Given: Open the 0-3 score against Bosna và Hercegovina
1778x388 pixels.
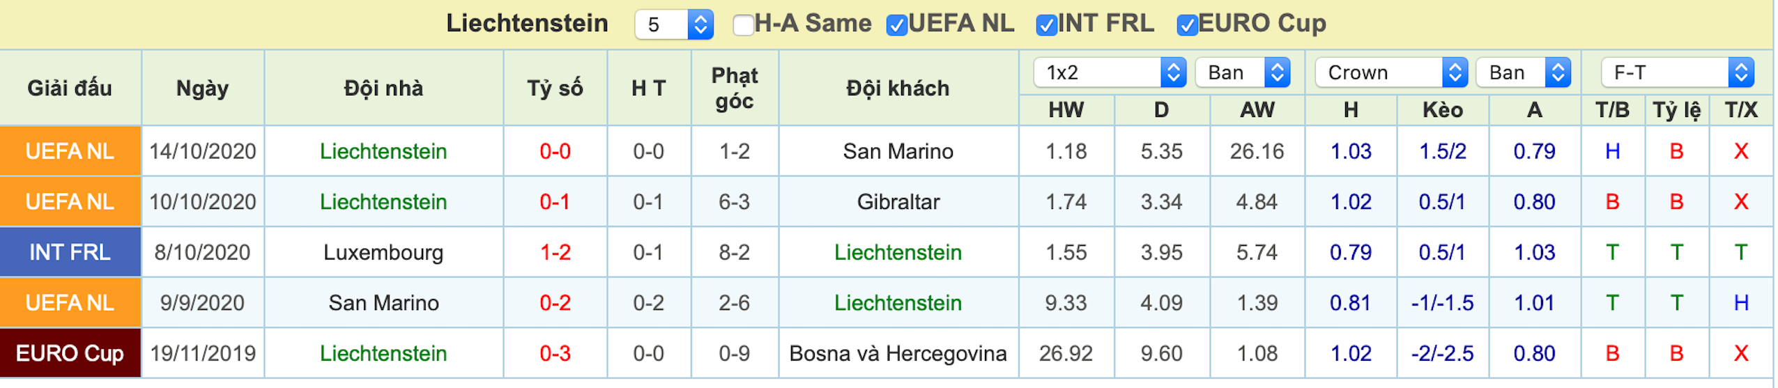Looking at the screenshot, I should 555,353.
